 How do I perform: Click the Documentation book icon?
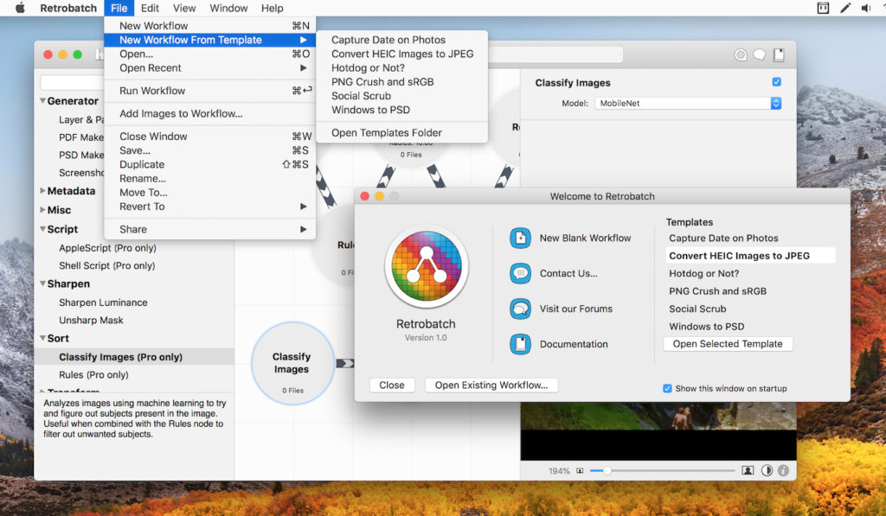520,344
